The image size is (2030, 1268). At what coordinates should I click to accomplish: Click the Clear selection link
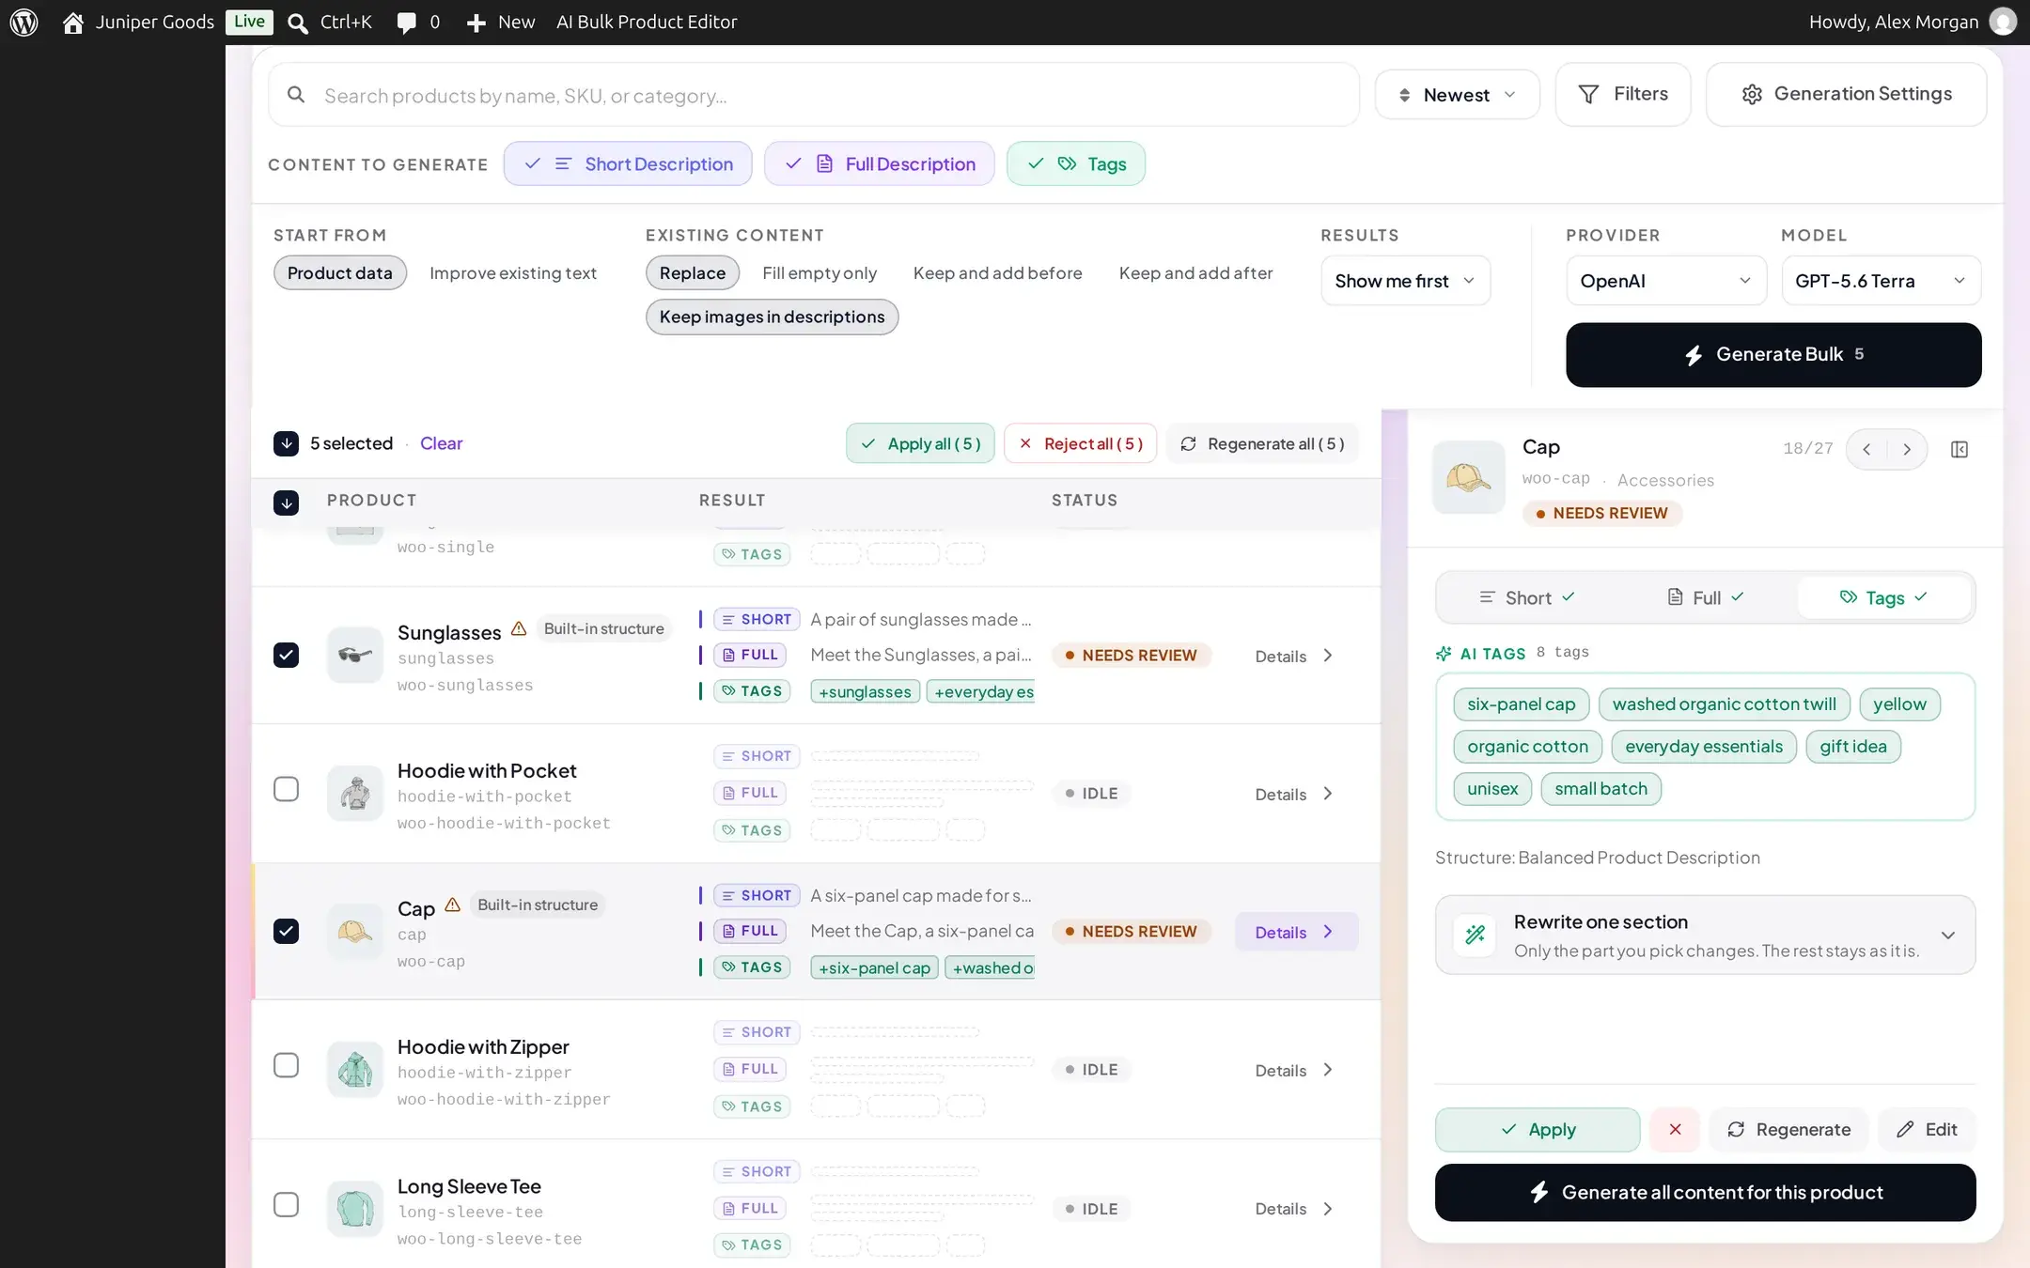coord(441,443)
